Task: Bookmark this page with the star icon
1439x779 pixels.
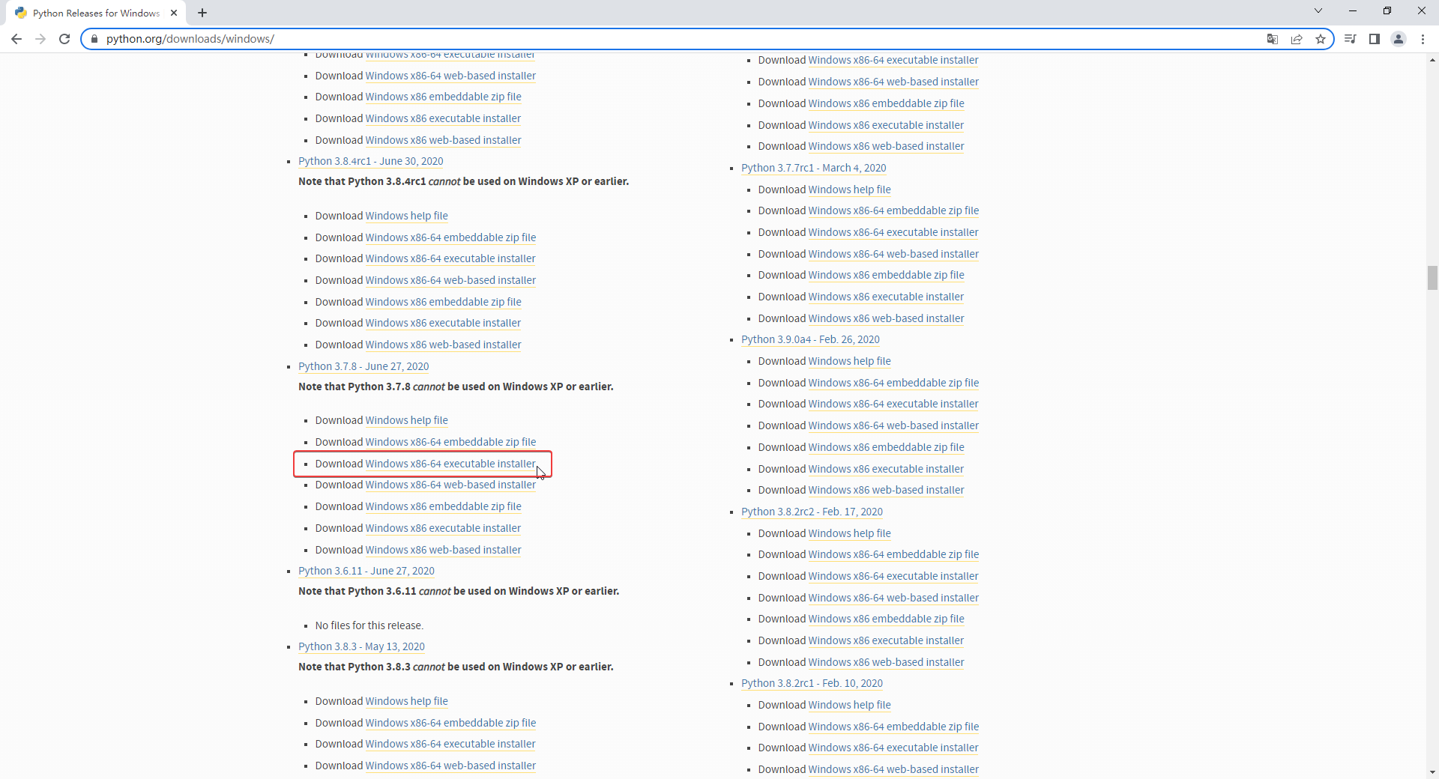Action: pos(1320,39)
